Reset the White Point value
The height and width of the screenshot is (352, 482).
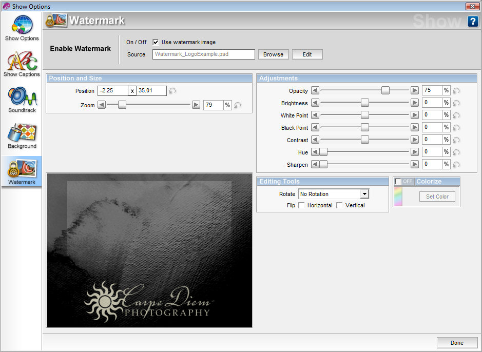pyautogui.click(x=456, y=115)
